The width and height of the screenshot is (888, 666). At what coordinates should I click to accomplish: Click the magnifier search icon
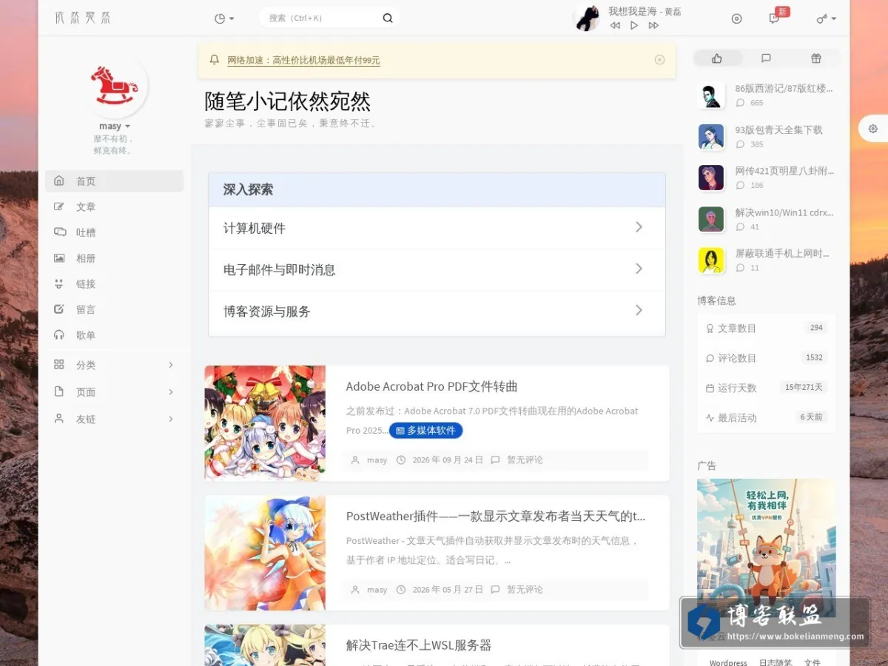[x=388, y=18]
